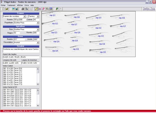Viewport: 156px width, 113px height.
Task: Open the Carnica race dropdown
Action: coord(38,16)
